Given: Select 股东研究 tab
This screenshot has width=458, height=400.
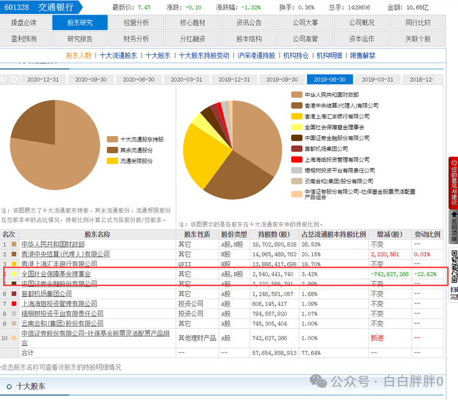Looking at the screenshot, I should pos(80,23).
